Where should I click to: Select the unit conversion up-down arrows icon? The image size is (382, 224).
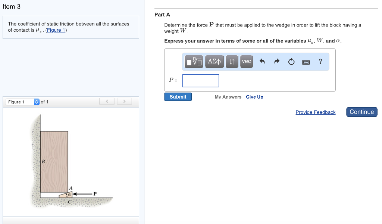click(x=232, y=62)
